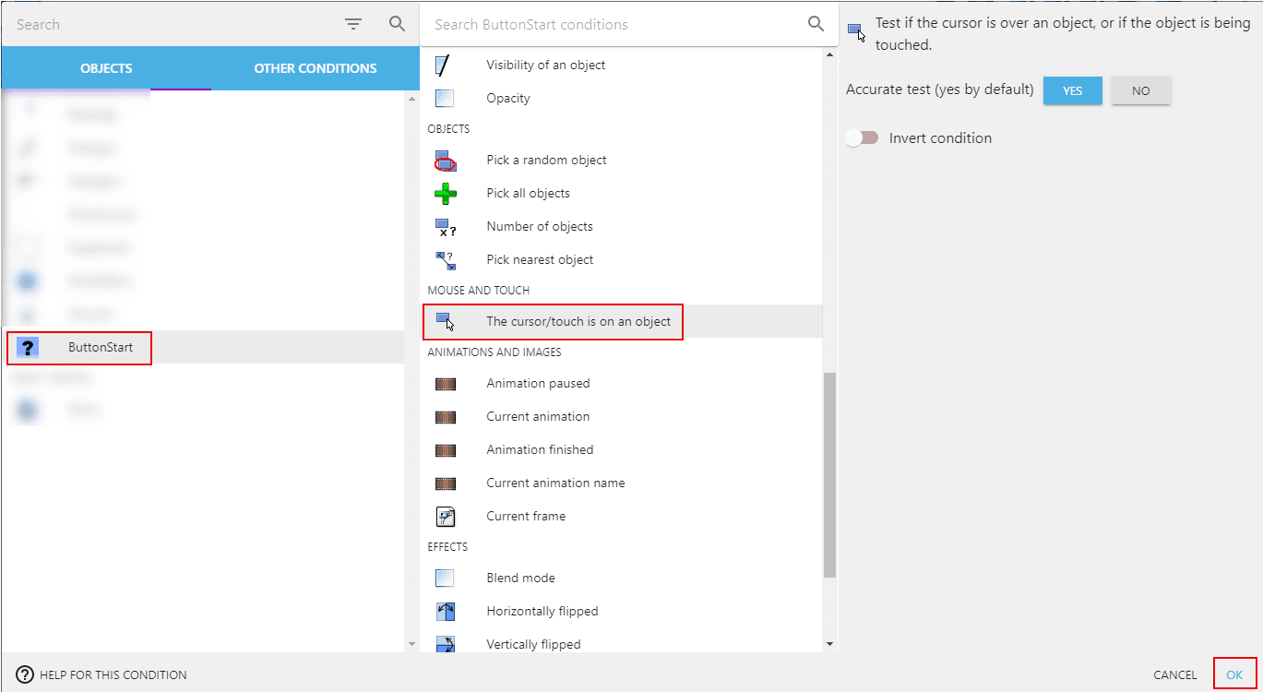Screen dimensions: 1263x692
Task: Toggle the Invert condition switch
Action: 863,138
